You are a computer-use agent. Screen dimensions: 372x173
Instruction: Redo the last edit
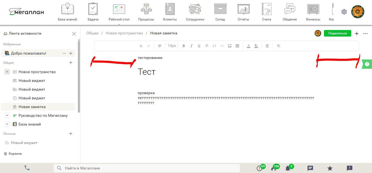[x=149, y=46]
